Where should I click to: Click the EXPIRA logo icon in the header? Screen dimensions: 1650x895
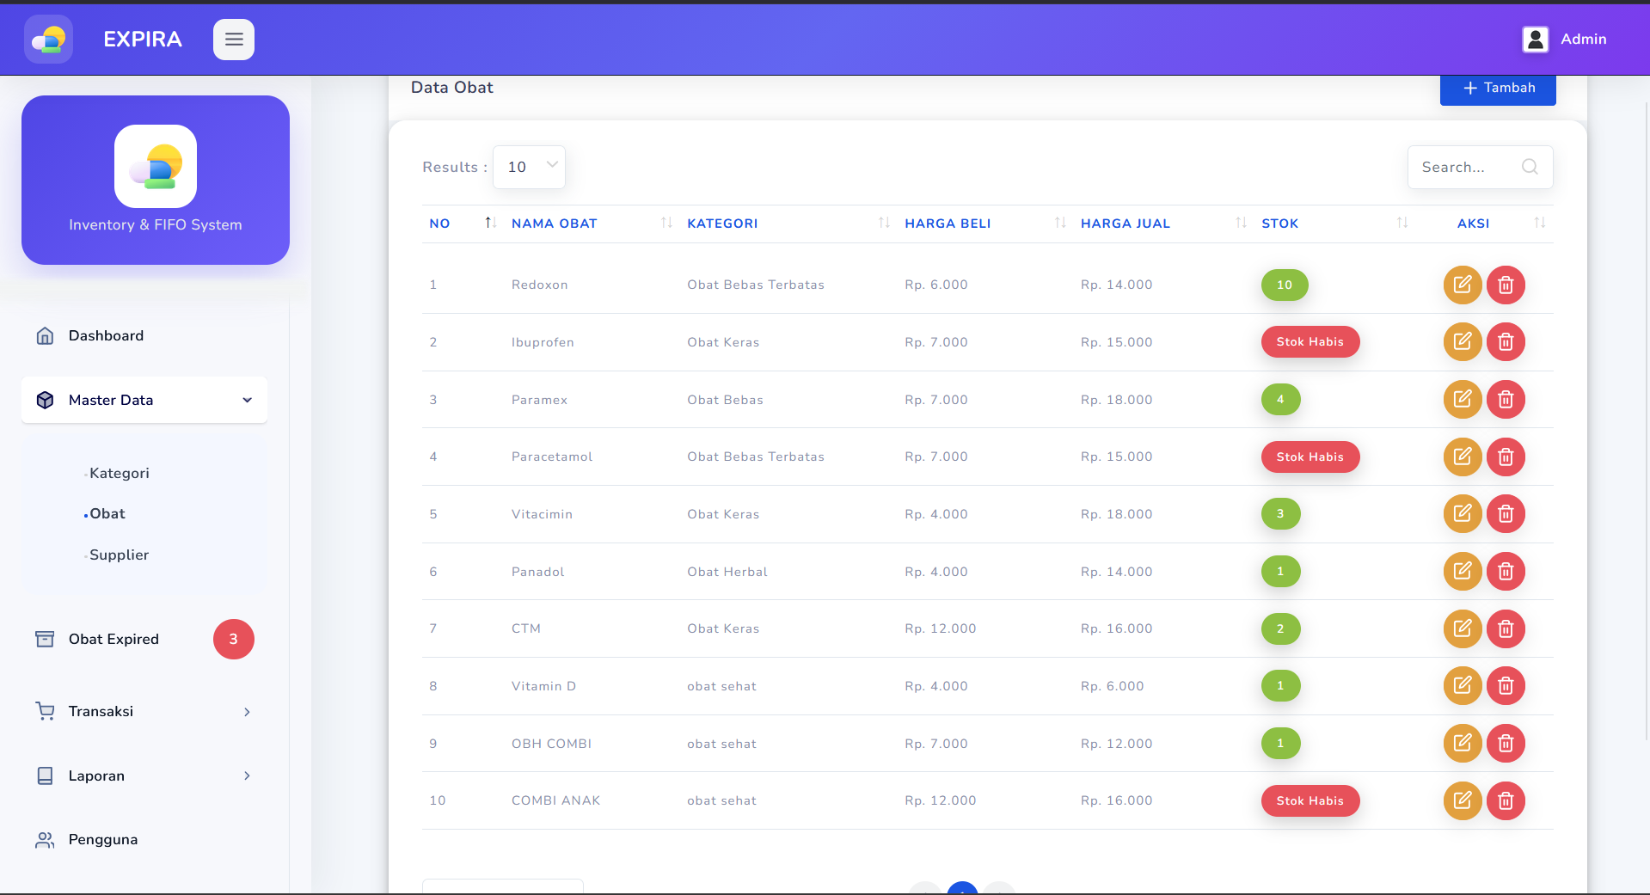click(x=48, y=40)
